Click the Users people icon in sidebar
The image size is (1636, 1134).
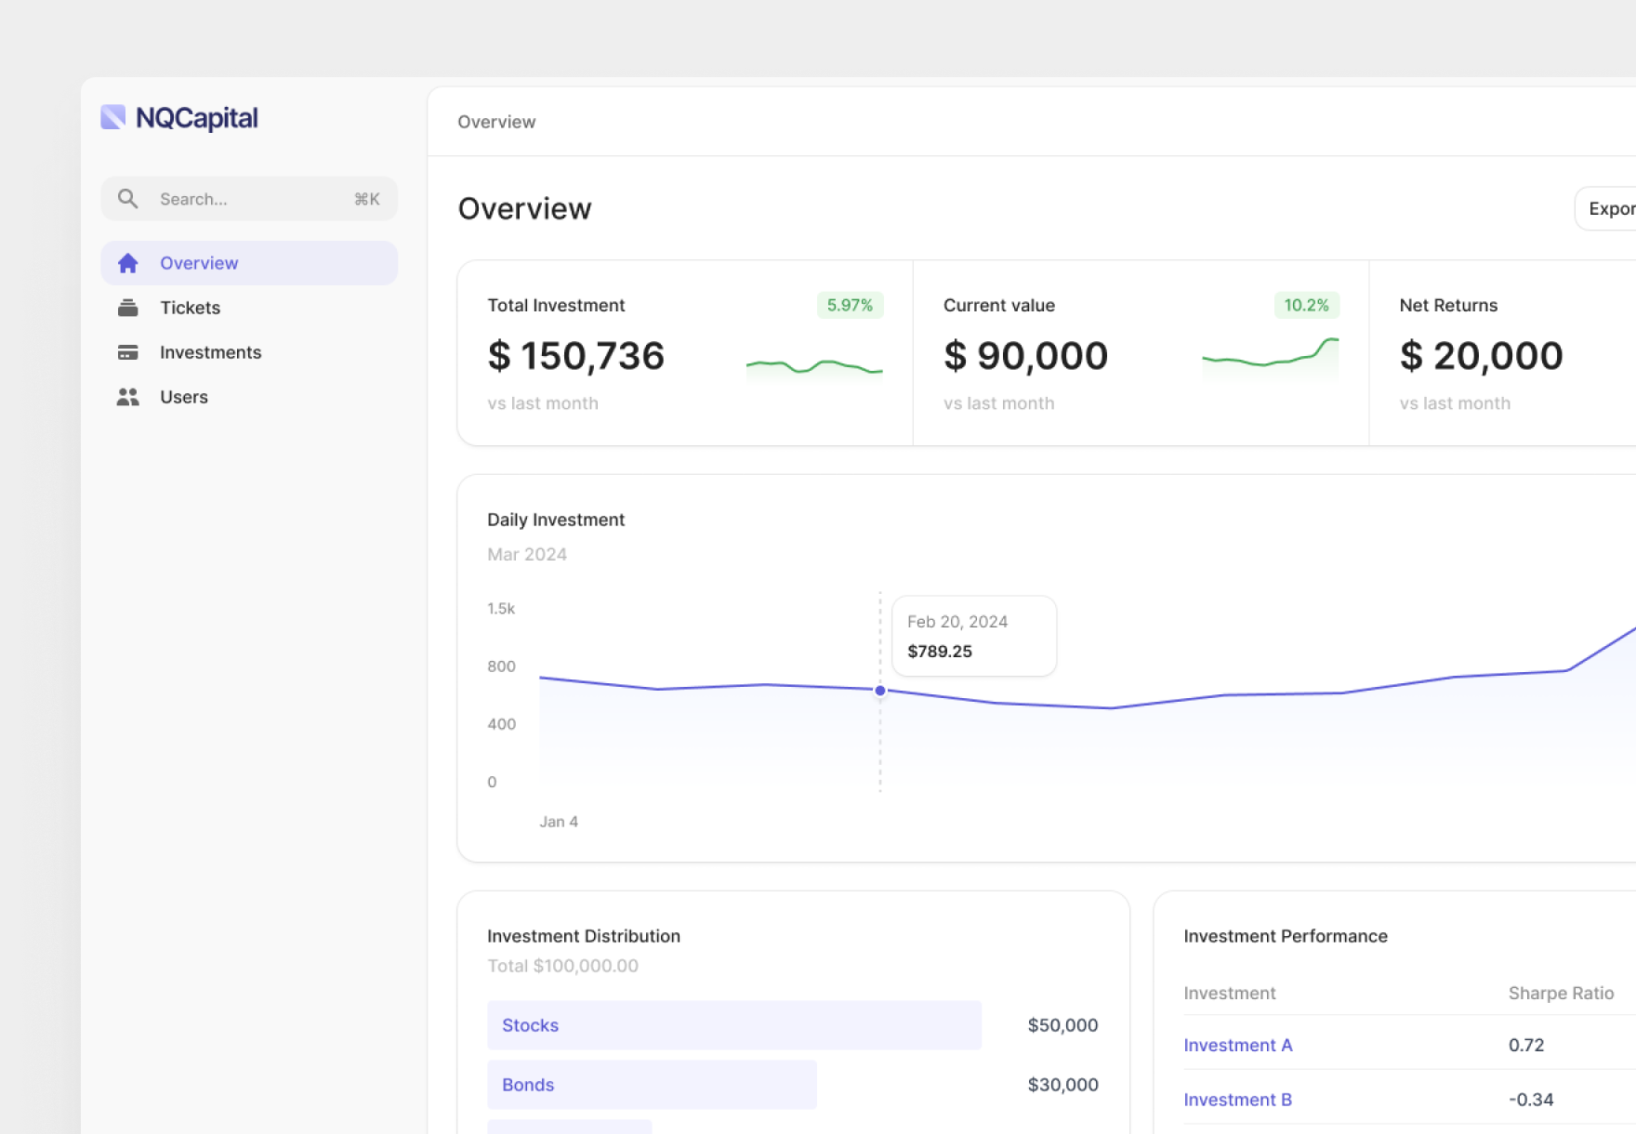click(x=128, y=397)
